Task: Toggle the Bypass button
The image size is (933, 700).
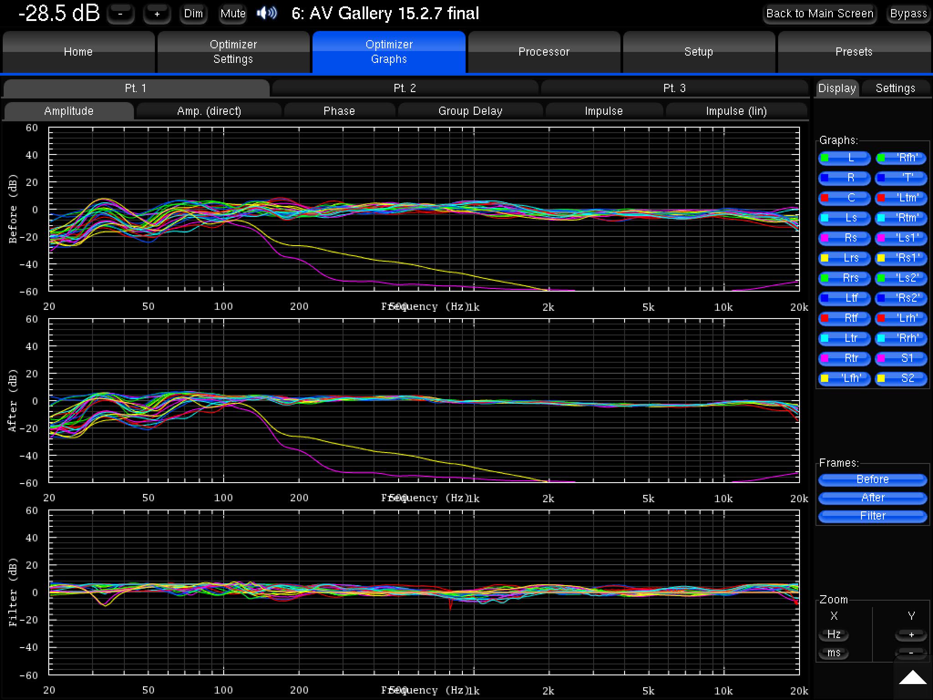Action: [x=908, y=14]
